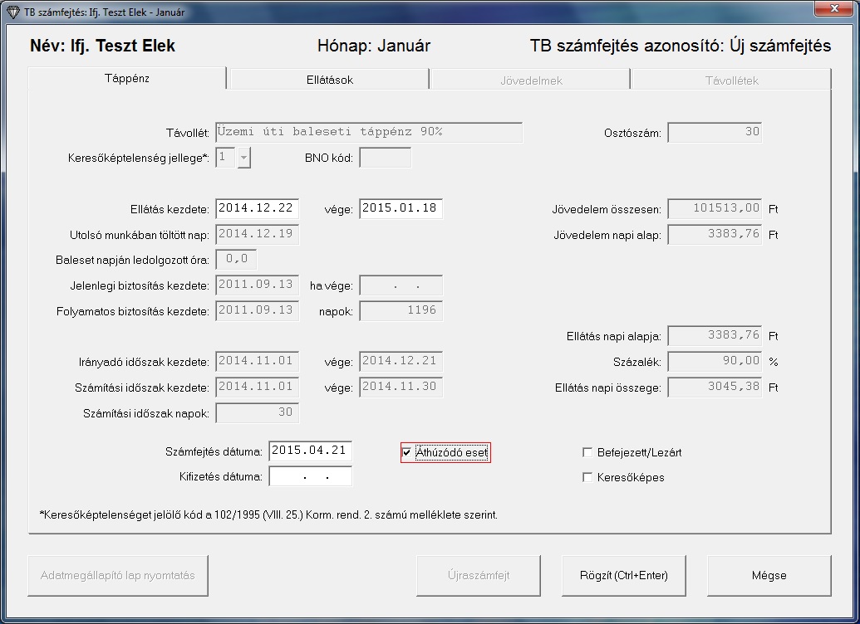
Task: Select the Jövedelmek tab
Action: (x=530, y=80)
